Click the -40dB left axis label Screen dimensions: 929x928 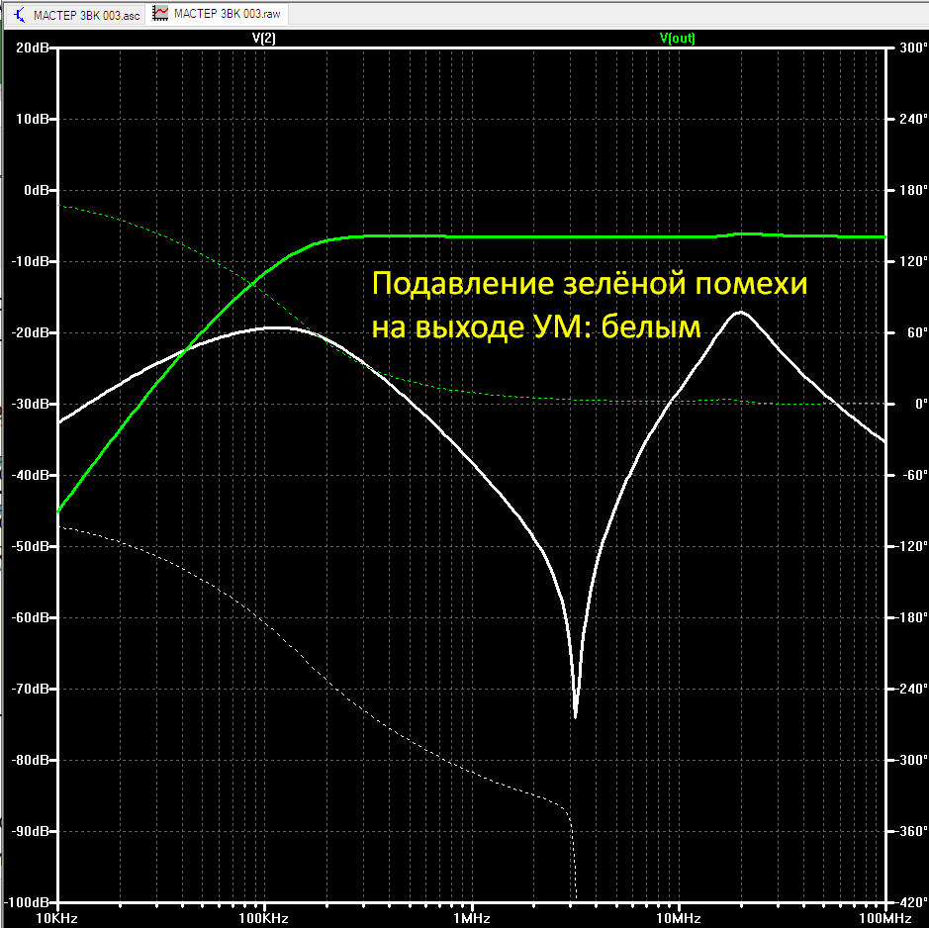31,475
